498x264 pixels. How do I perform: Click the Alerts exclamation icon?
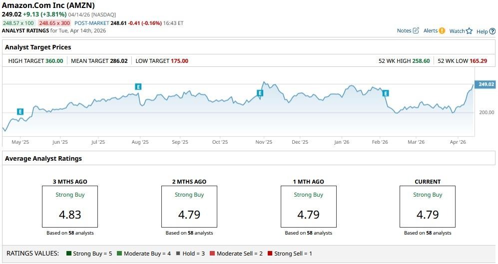tap(442, 31)
